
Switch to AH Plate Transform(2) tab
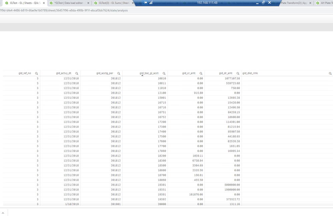pos(294,3)
